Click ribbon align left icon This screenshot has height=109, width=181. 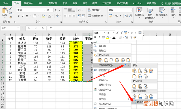[x=65, y=16]
